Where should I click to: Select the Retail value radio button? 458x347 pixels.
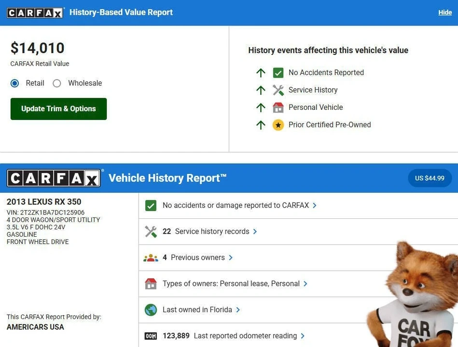14,83
